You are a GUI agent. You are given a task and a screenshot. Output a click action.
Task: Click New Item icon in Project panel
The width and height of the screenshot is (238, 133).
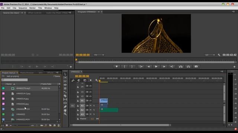[x=55, y=125]
